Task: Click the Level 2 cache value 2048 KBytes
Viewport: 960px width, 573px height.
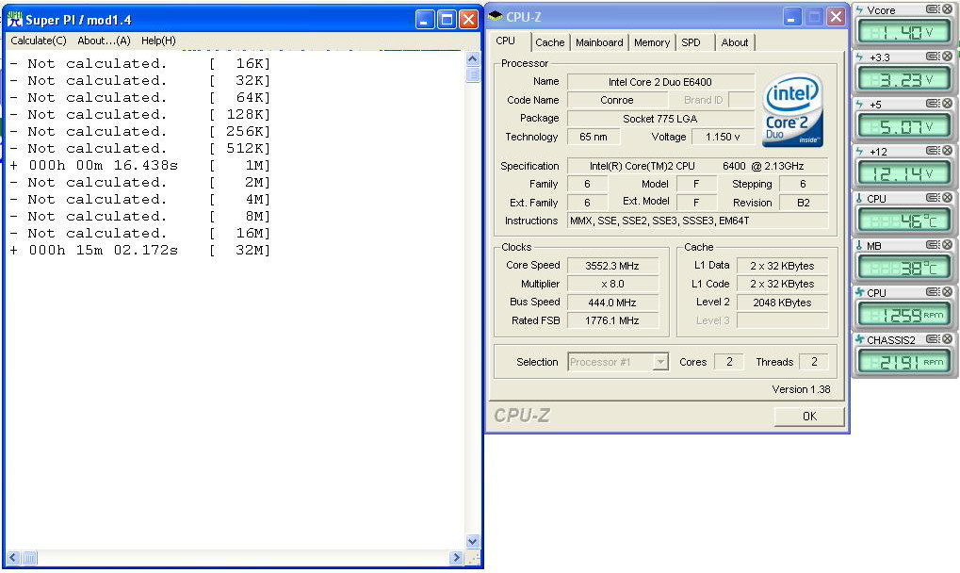Action: (782, 303)
